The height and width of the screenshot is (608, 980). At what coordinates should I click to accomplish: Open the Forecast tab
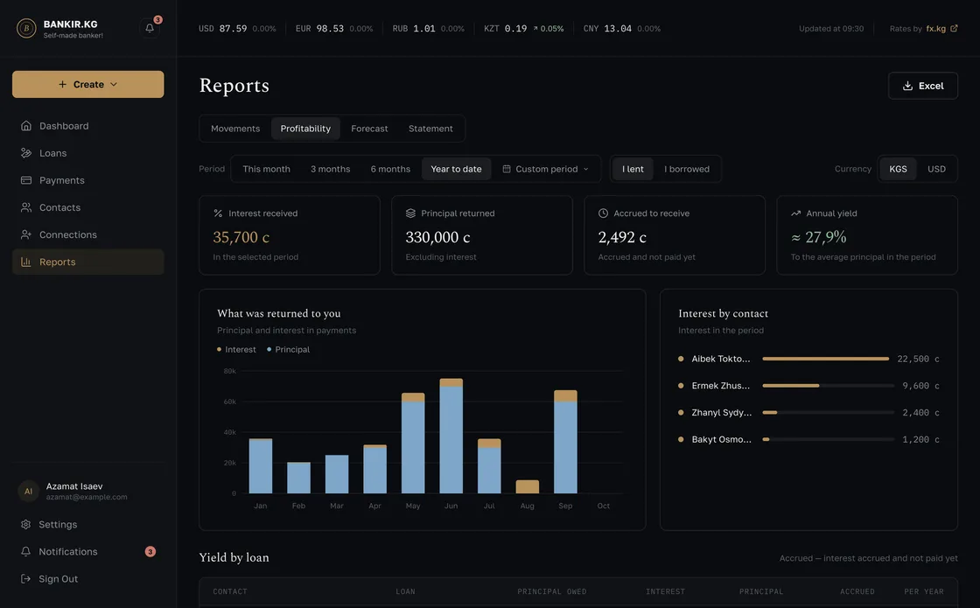click(x=369, y=129)
